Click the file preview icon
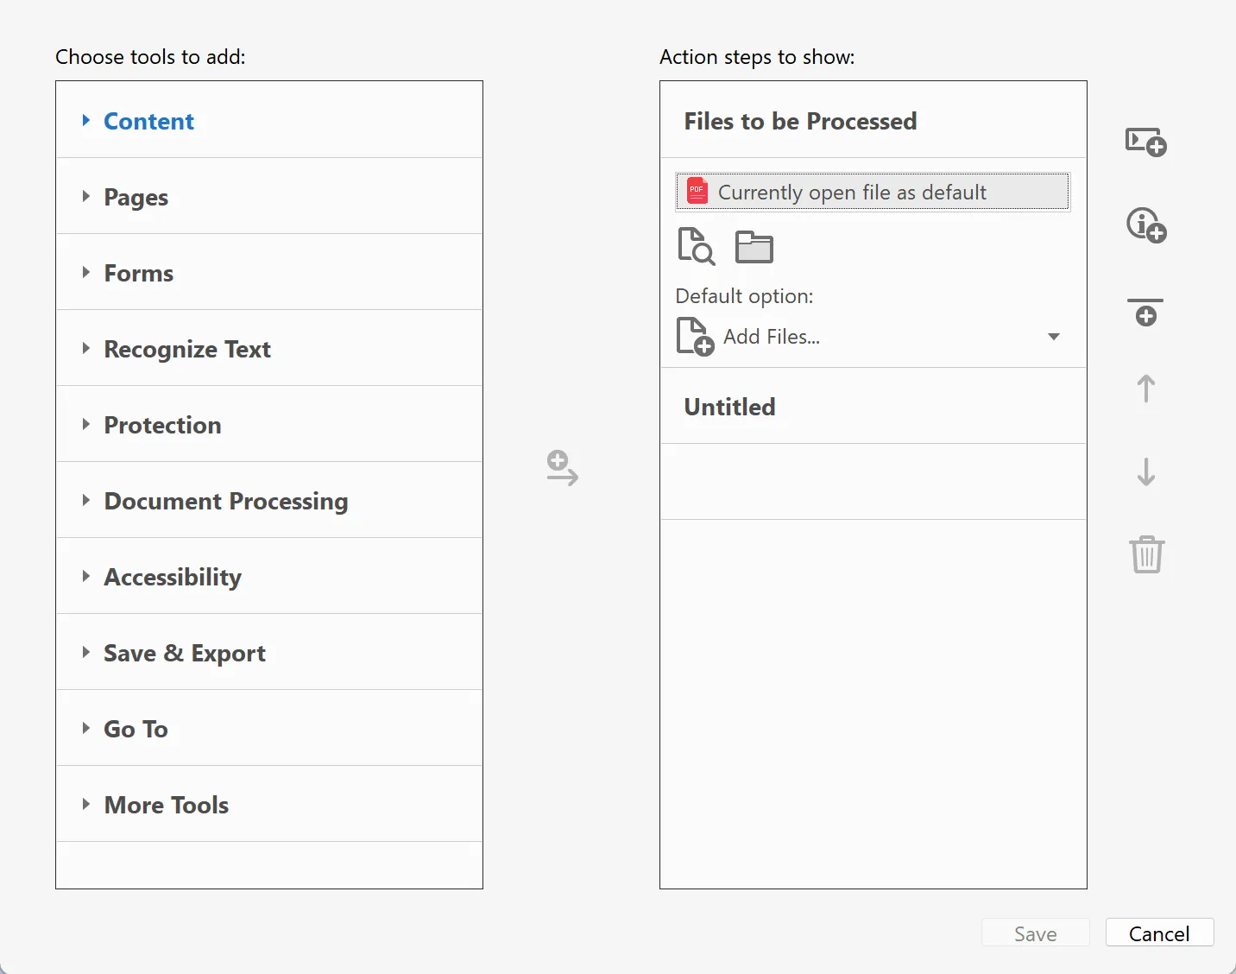Screen dimensions: 1236x974 pyautogui.click(x=696, y=246)
